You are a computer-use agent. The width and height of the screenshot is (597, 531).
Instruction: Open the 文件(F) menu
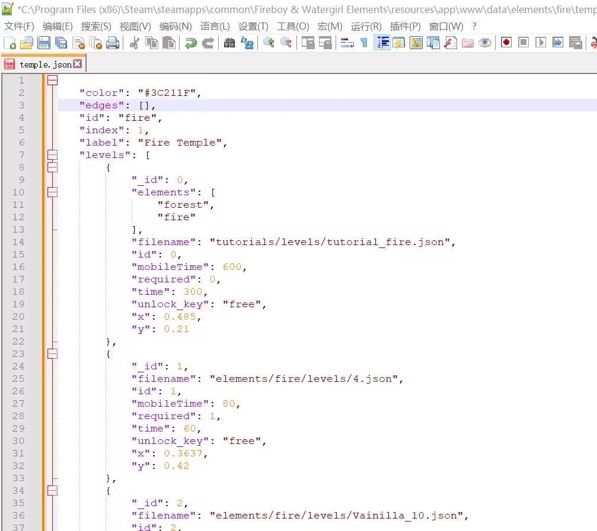[x=19, y=26]
